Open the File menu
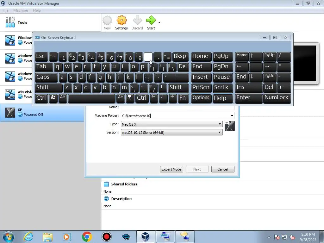 pos(5,10)
